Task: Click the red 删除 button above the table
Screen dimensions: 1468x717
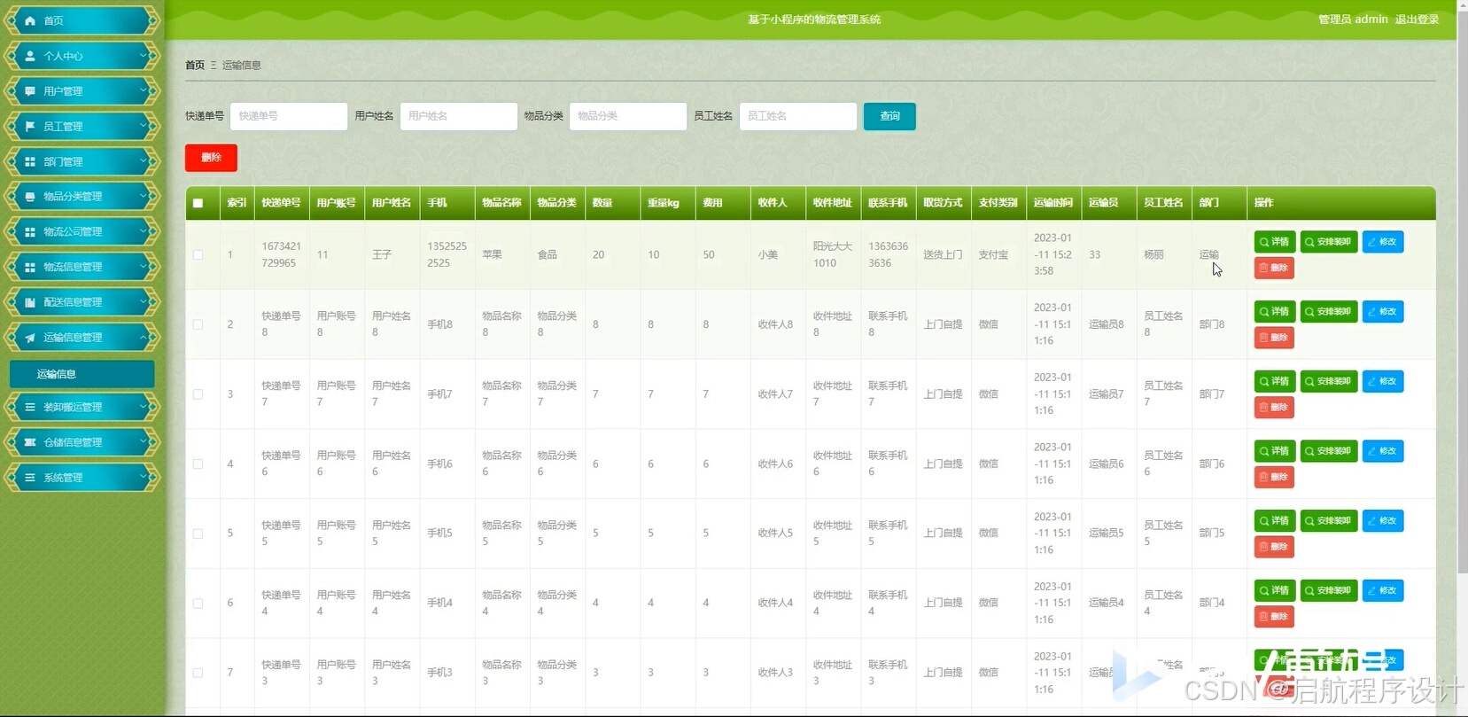Action: 211,158
